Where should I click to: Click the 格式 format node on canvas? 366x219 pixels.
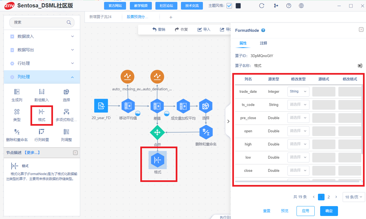click(x=158, y=160)
